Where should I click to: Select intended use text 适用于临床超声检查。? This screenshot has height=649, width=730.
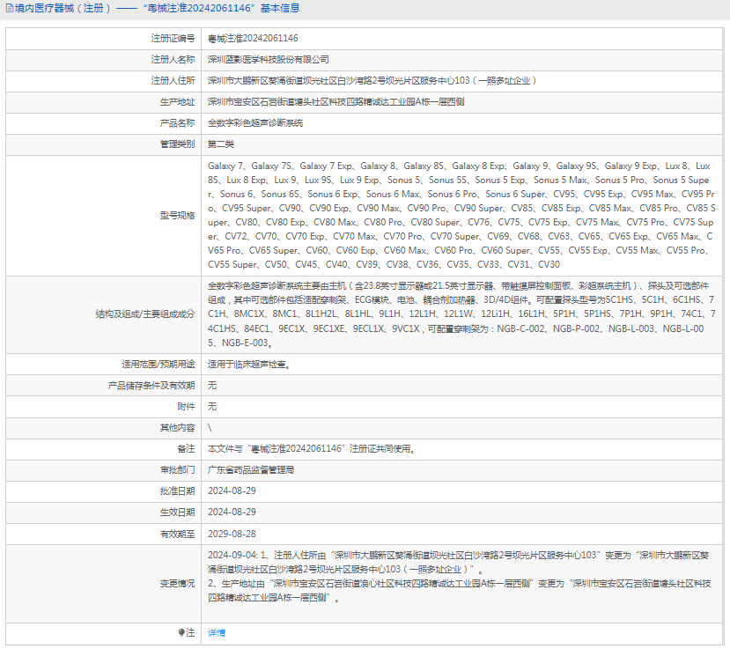[249, 364]
